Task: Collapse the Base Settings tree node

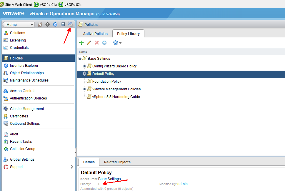Action: point(80,59)
